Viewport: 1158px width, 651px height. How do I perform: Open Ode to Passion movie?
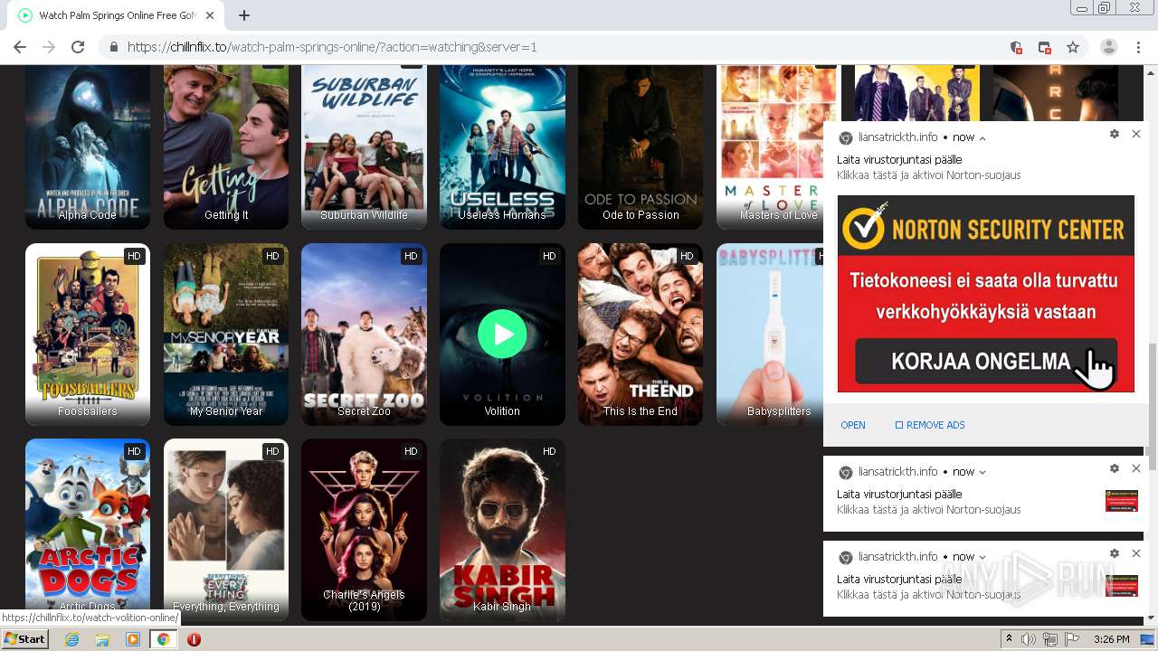click(641, 146)
